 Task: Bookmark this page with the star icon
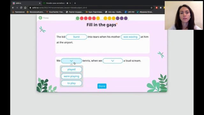(151, 8)
